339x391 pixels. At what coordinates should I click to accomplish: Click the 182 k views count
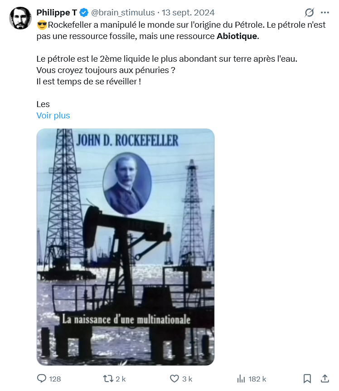click(257, 379)
